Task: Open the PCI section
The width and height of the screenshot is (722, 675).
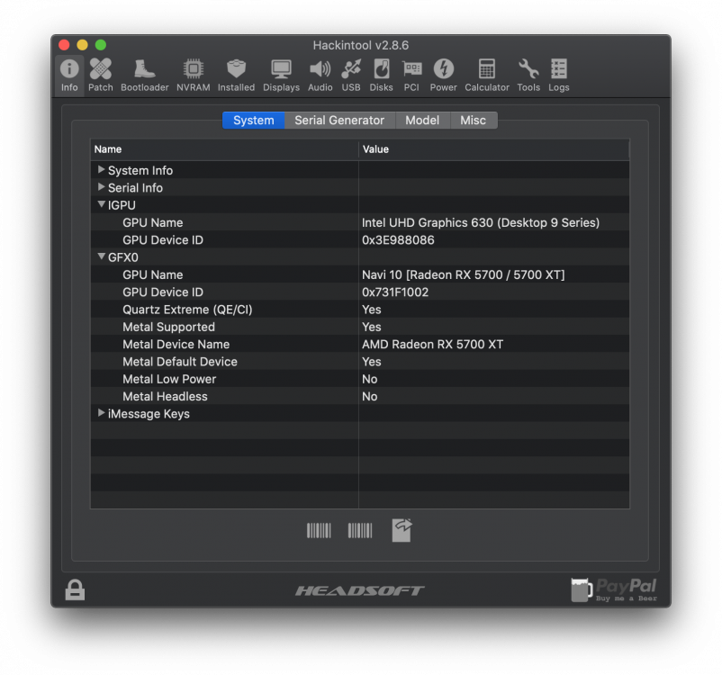Action: 411,76
